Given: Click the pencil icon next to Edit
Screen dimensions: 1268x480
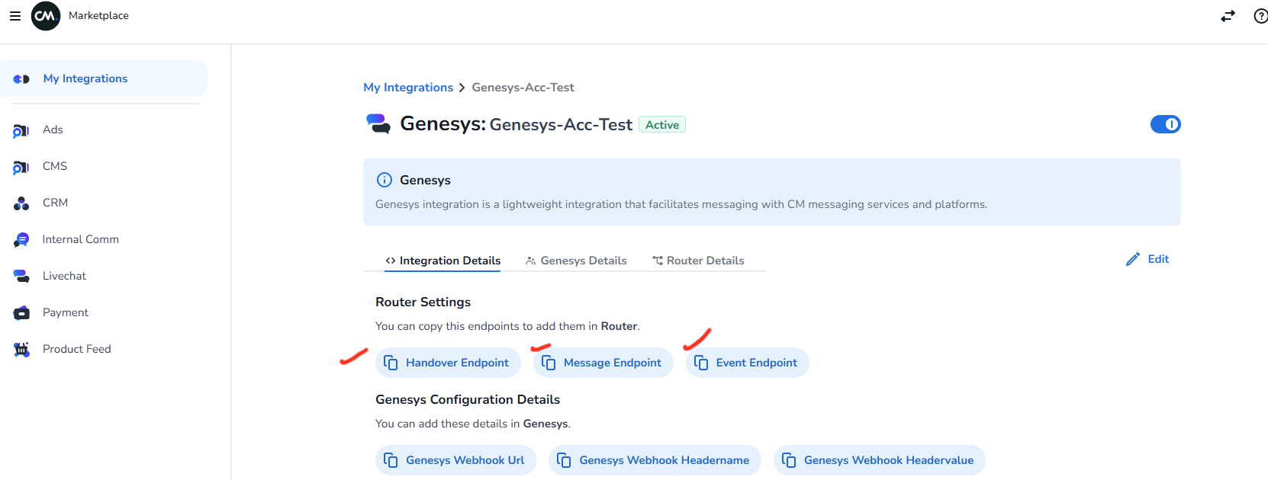Looking at the screenshot, I should click(x=1133, y=259).
